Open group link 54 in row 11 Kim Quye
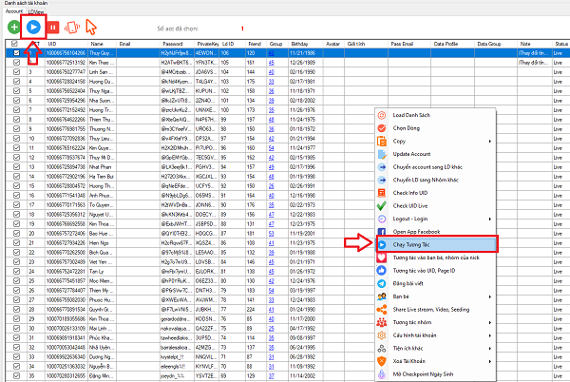This screenshot has height=382, width=570. (x=271, y=148)
